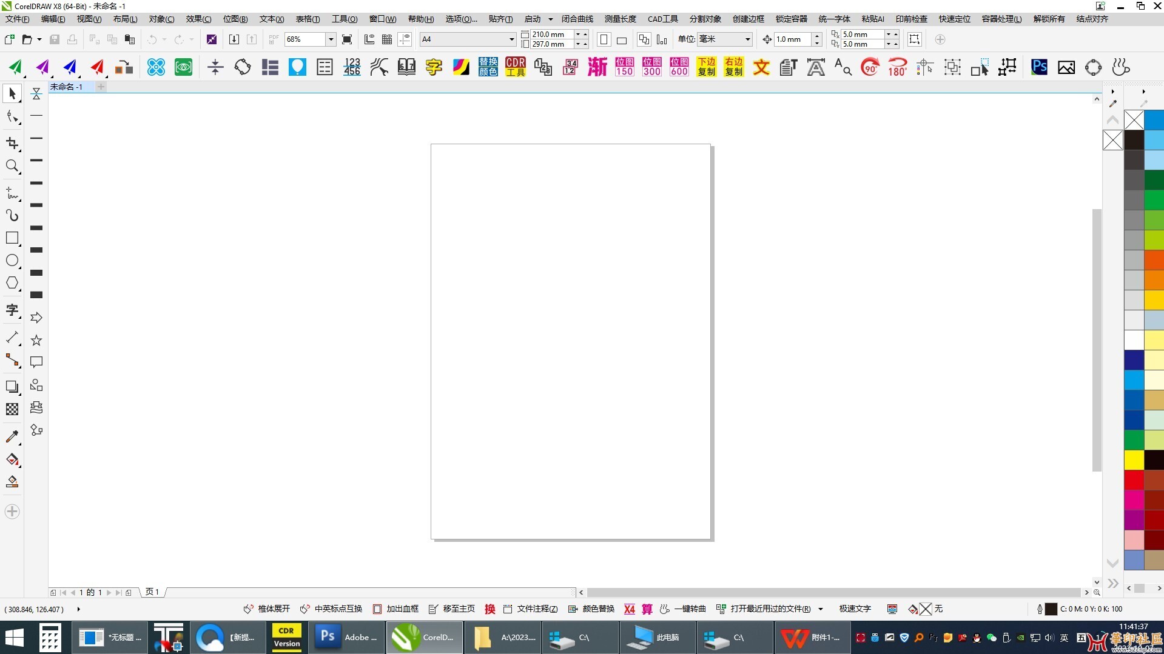The width and height of the screenshot is (1164, 654).
Task: Expand the A4 page size dropdown
Action: 511,40
